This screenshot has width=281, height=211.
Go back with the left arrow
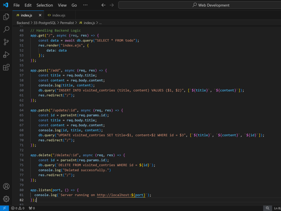[x=103, y=5]
